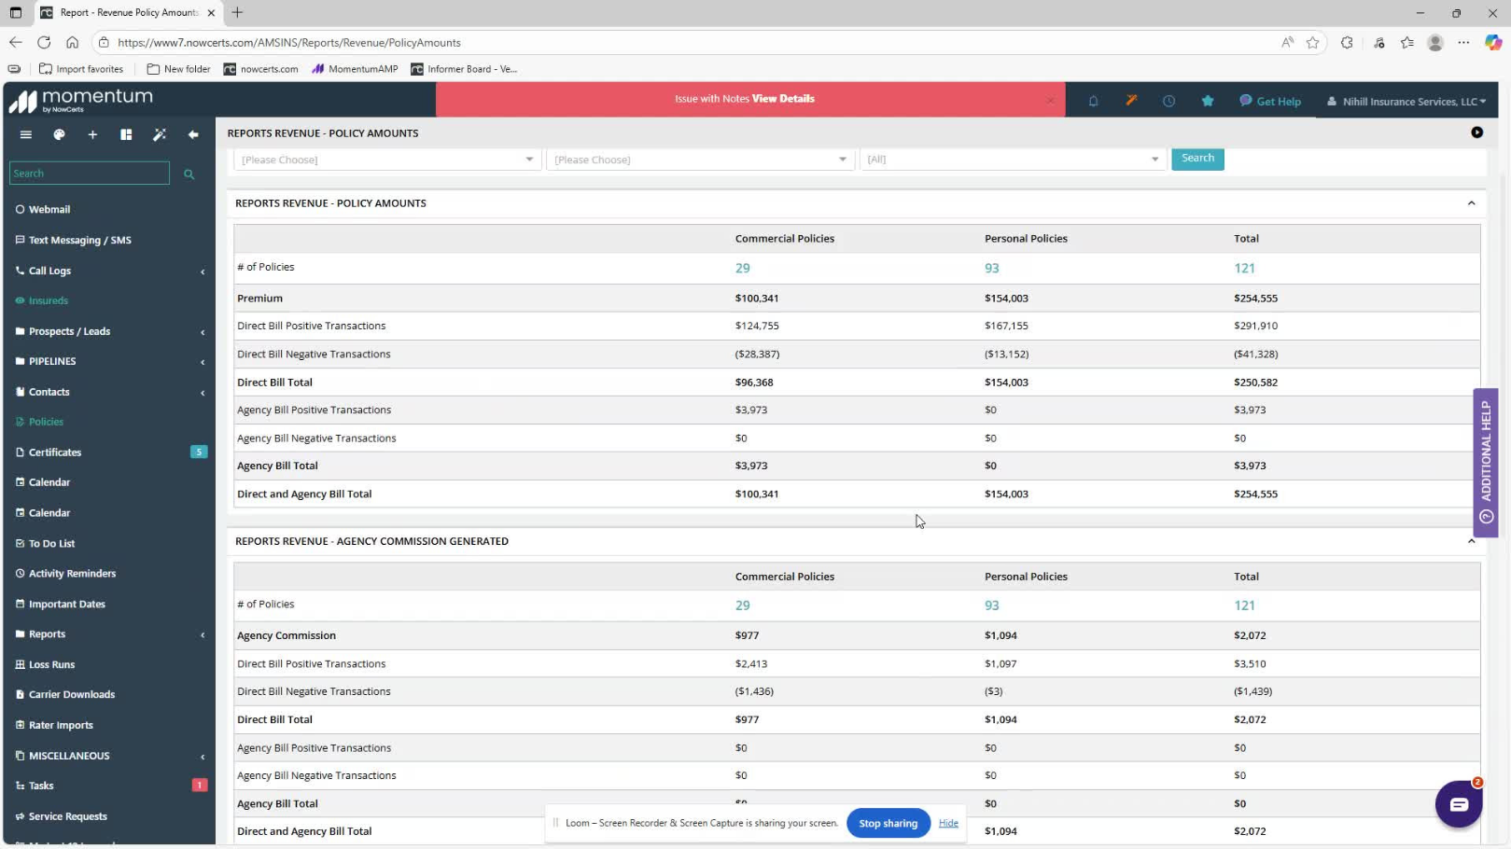Click the Momentum logo
This screenshot has height=849, width=1511.
(80, 100)
